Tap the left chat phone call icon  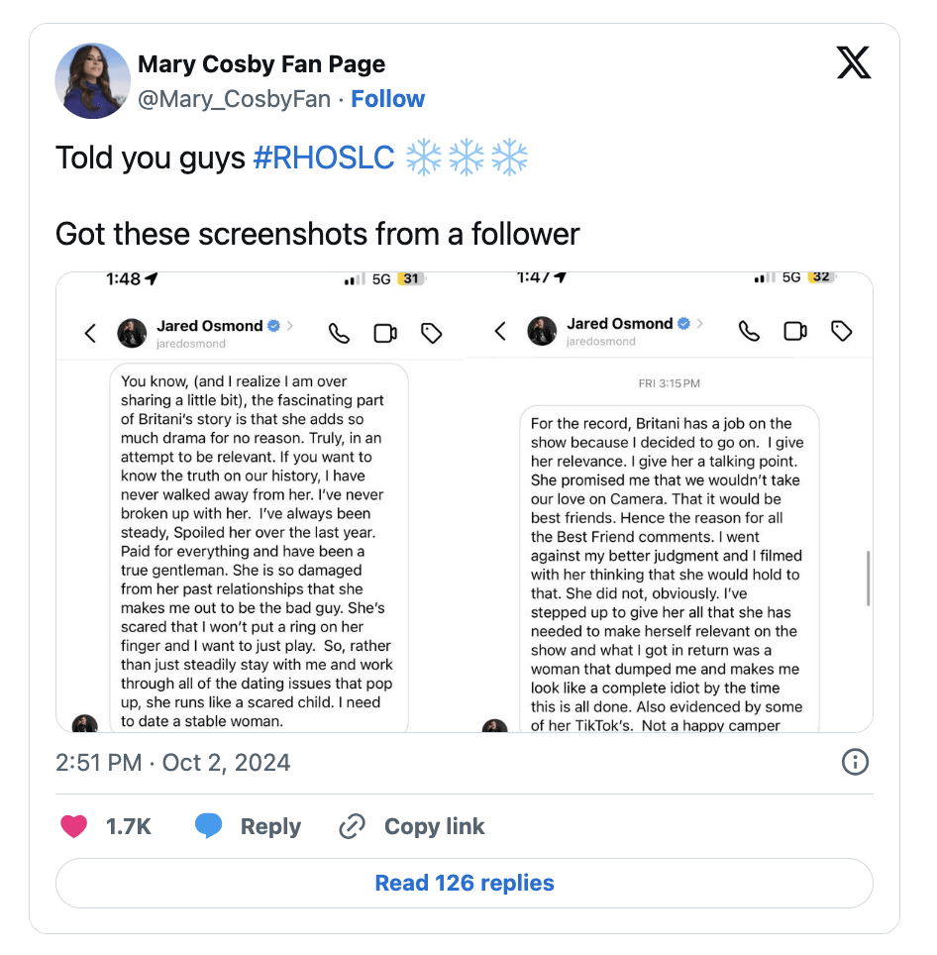tap(340, 333)
